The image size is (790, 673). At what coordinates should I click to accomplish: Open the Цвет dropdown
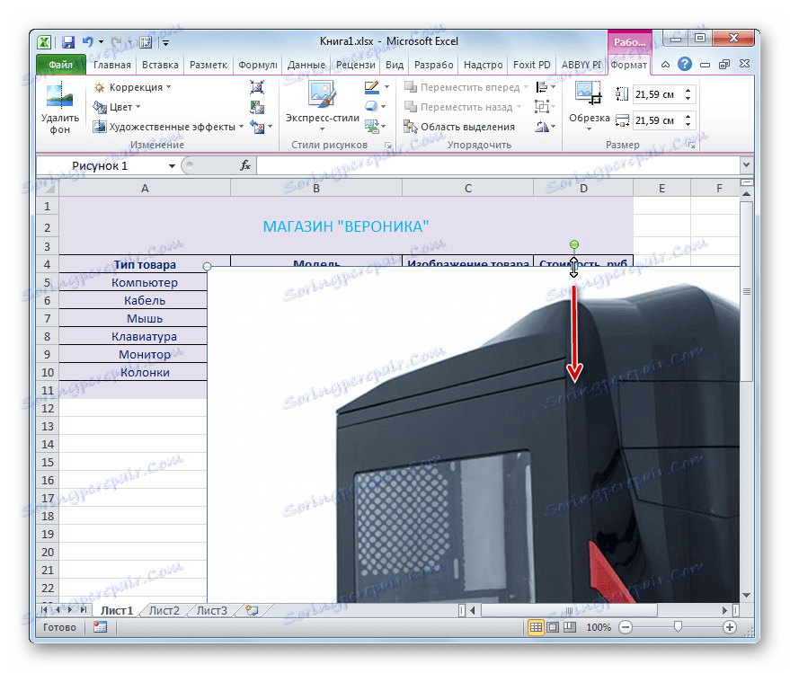coord(116,107)
